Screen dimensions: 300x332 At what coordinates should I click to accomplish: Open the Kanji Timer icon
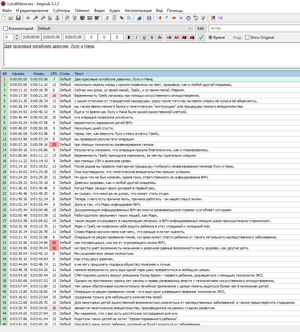196,18
